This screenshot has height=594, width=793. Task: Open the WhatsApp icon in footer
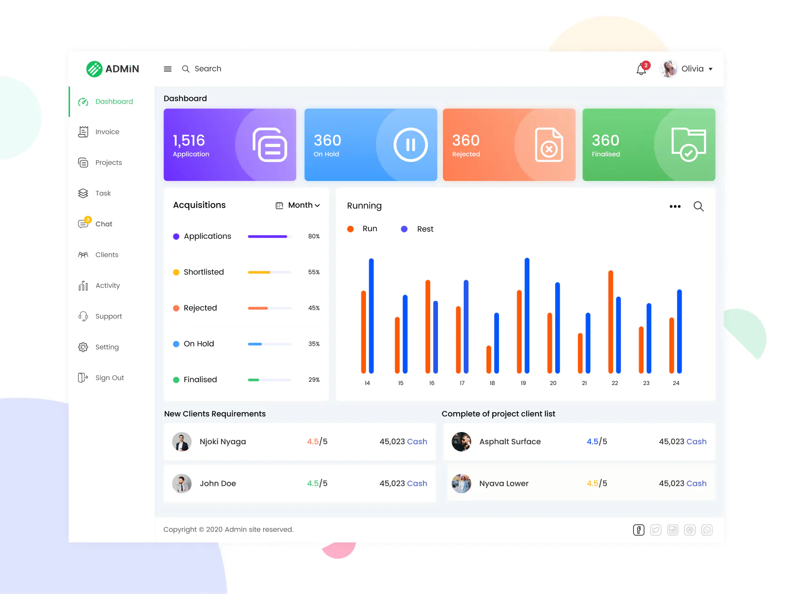point(707,530)
